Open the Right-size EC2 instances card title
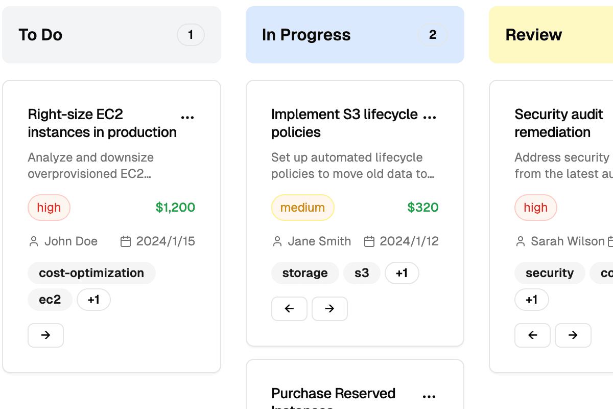Screen dimensions: 613x409 click(102, 123)
